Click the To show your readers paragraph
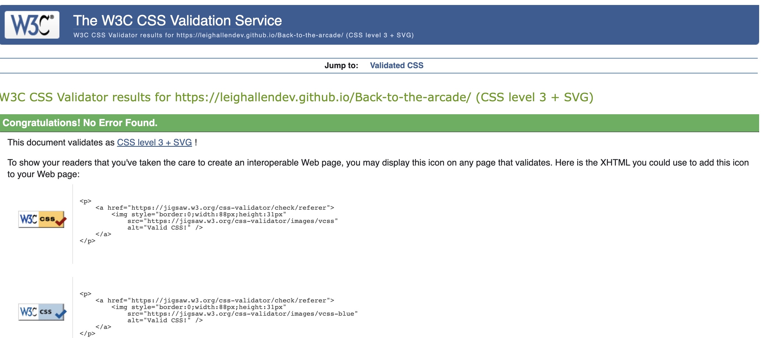The height and width of the screenshot is (338, 763). click(378, 163)
